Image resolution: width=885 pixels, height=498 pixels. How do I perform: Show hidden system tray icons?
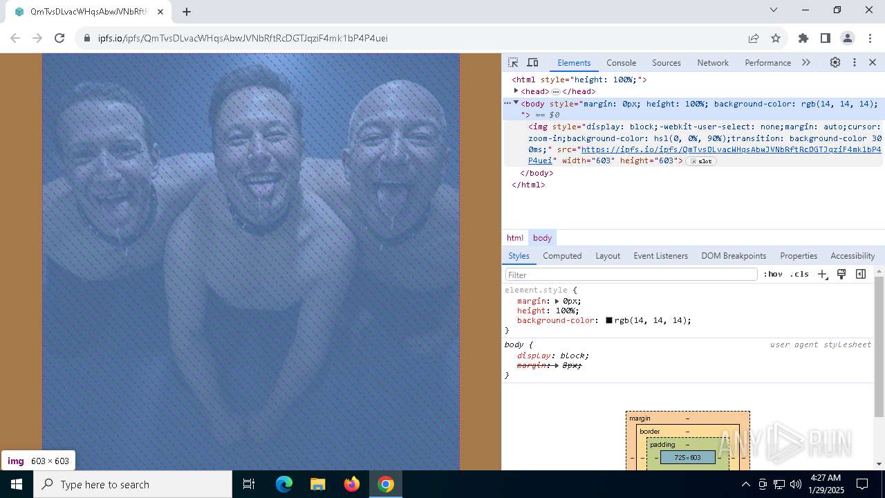click(x=745, y=484)
